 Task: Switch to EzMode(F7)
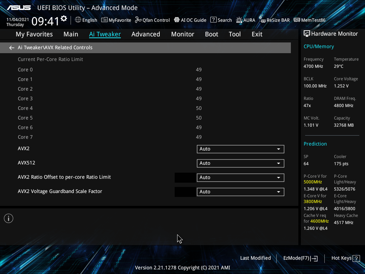(300, 258)
